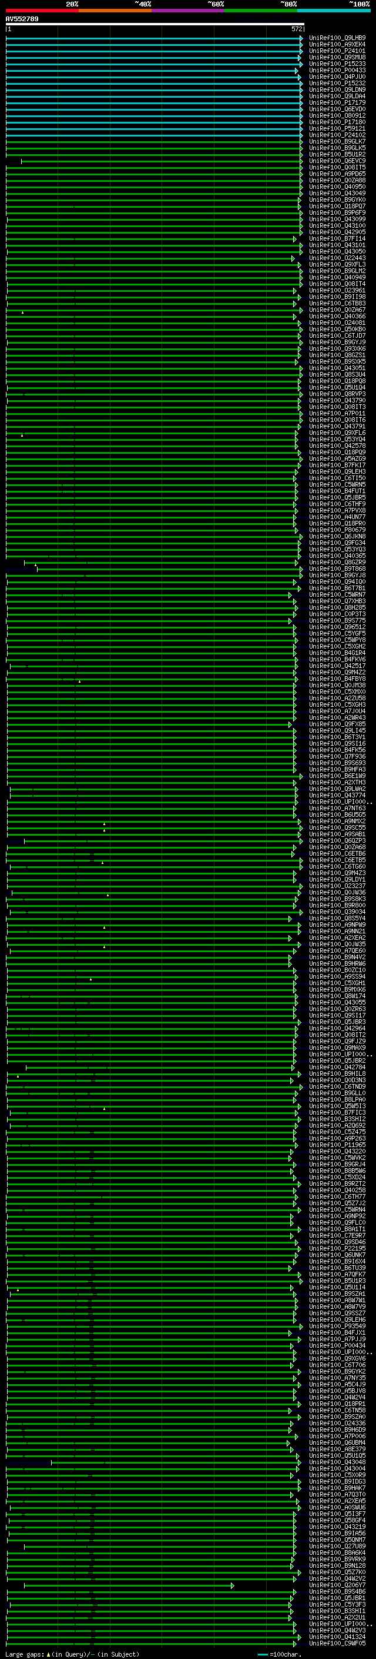Select hit UniRef100_B9SXK5

click(337, 362)
